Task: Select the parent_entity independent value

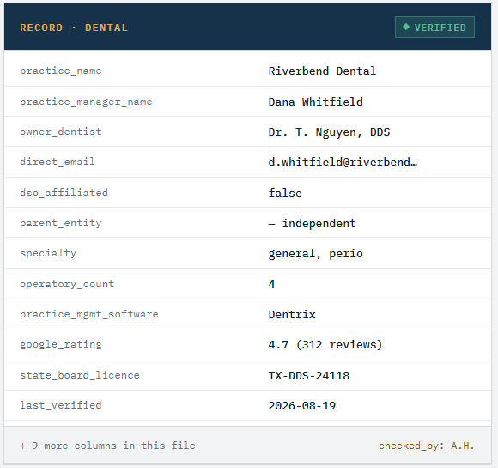Action: coord(312,224)
